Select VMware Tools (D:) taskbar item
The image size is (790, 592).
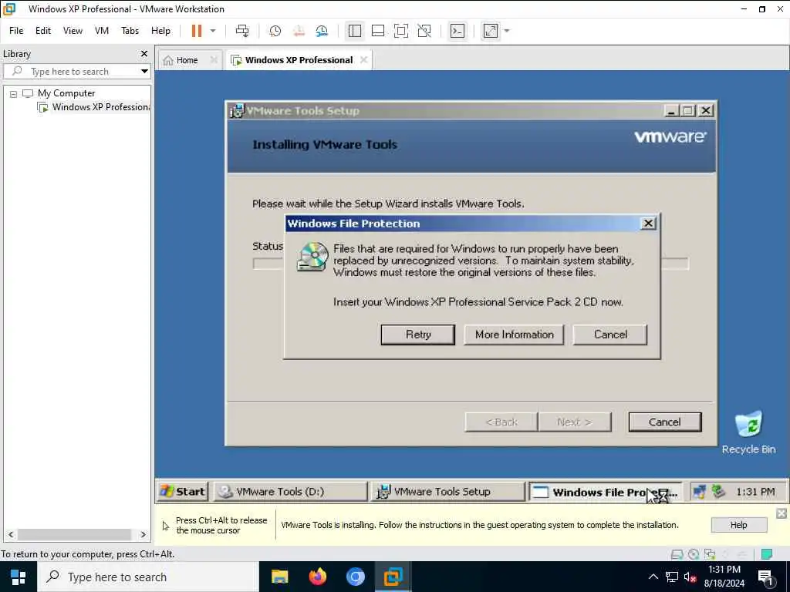click(291, 492)
